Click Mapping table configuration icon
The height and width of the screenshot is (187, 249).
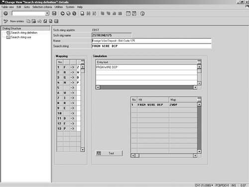tap(83, 62)
